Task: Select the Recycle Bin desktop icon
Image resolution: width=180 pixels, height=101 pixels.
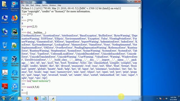Action: 5,46
